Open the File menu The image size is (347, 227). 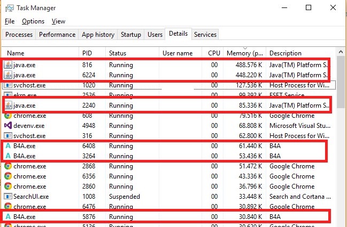pyautogui.click(x=10, y=21)
